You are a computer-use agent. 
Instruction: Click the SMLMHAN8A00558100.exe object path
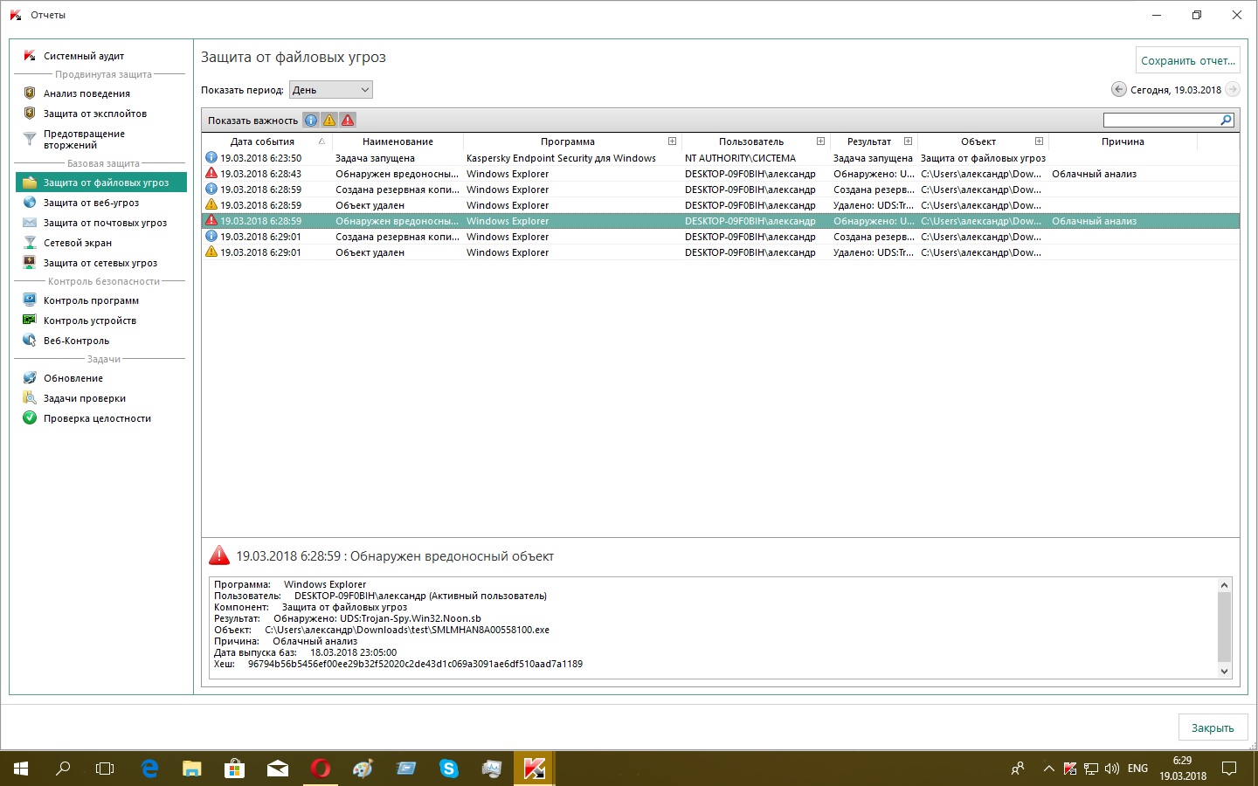coord(407,630)
